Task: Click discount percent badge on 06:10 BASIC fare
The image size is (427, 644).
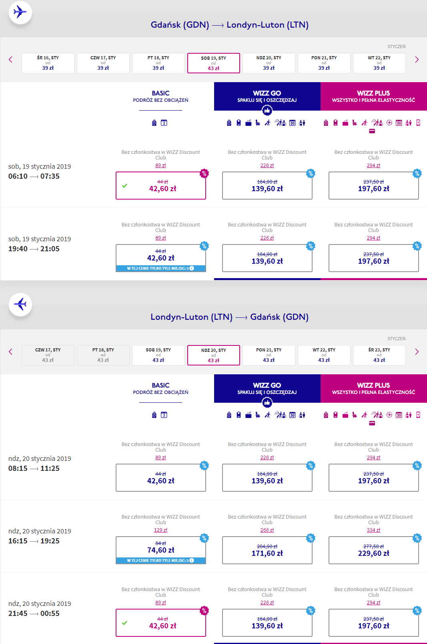Action: [204, 174]
